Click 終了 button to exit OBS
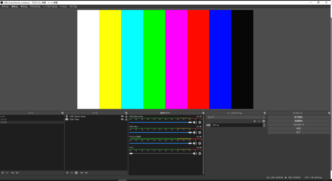This screenshot has width=332, height=181. [x=299, y=132]
